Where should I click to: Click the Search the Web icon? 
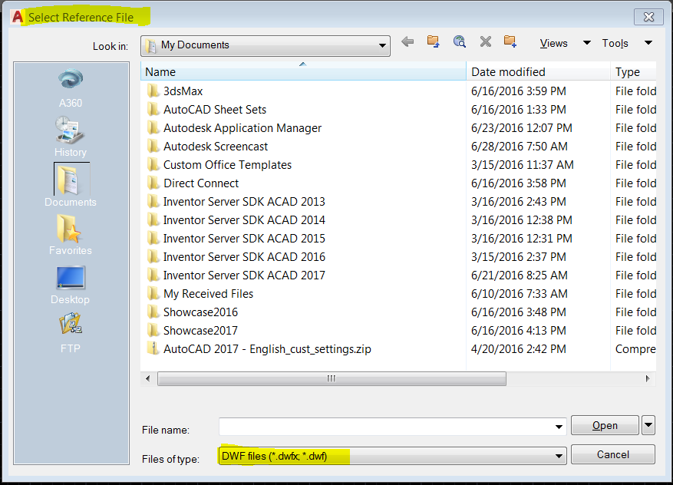[x=459, y=42]
